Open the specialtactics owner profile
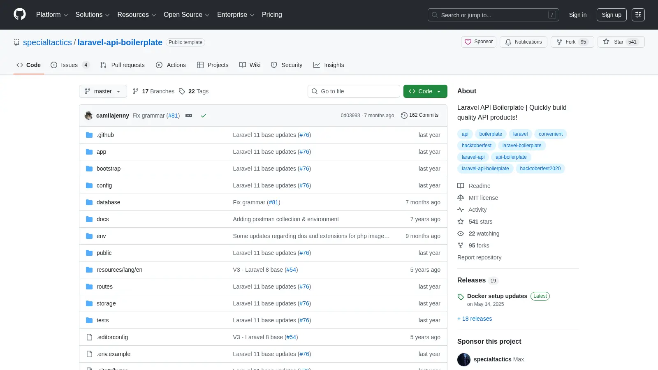The image size is (658, 370). point(47,42)
